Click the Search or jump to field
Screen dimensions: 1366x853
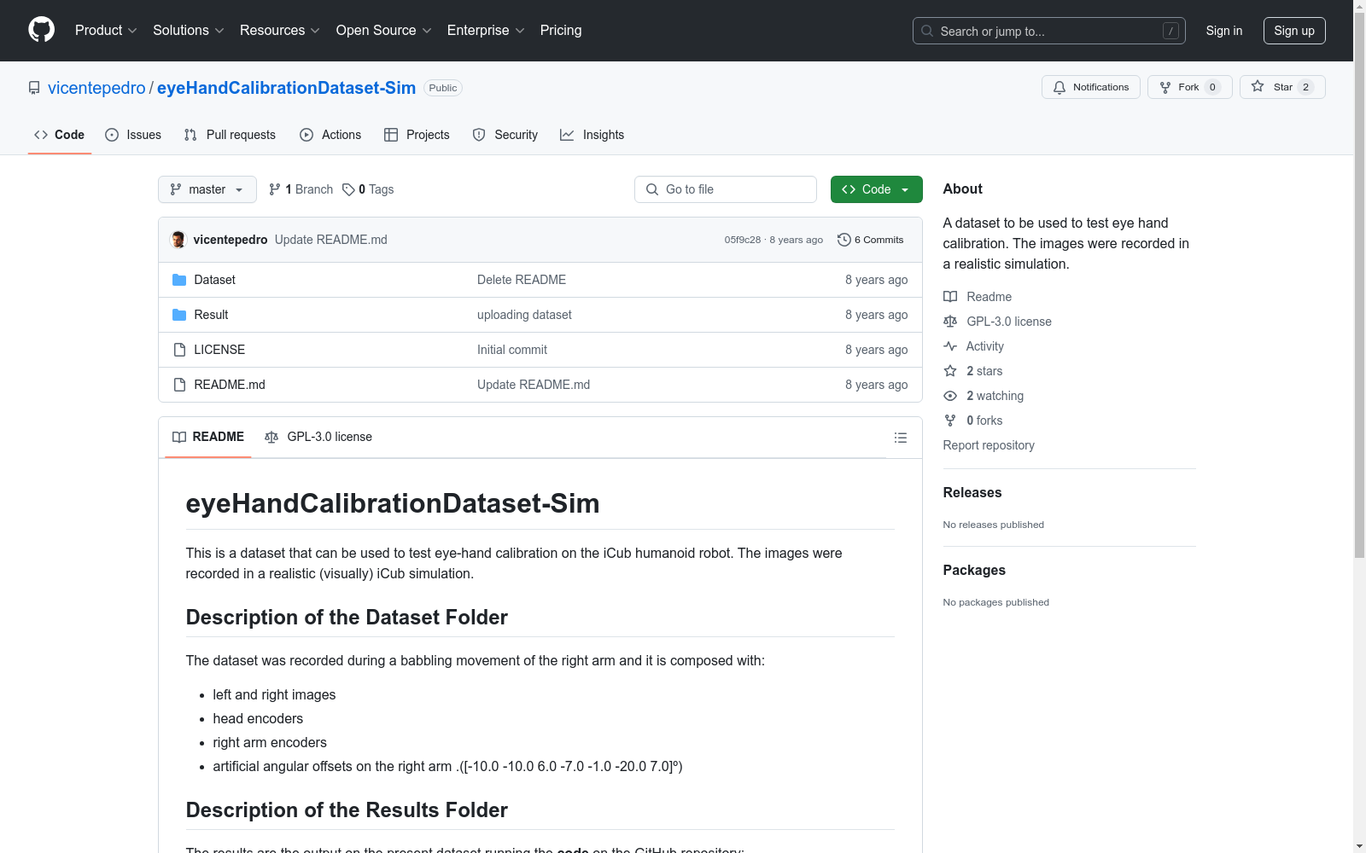pos(1049,31)
